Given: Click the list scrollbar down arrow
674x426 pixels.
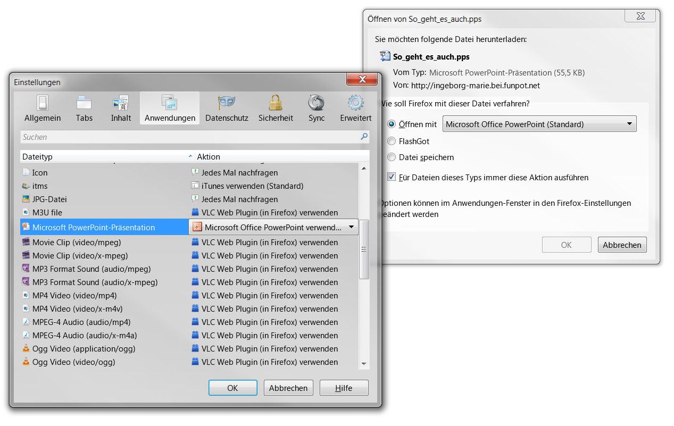Looking at the screenshot, I should [364, 364].
